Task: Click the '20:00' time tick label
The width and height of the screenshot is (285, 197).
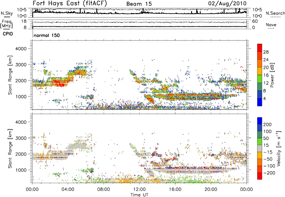Action: click(211, 190)
